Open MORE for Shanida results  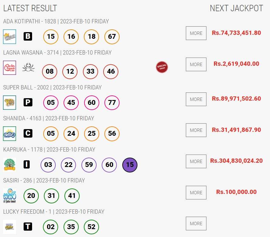click(196, 130)
